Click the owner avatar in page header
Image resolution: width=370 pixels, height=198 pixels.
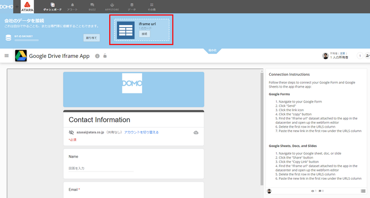[325, 56]
